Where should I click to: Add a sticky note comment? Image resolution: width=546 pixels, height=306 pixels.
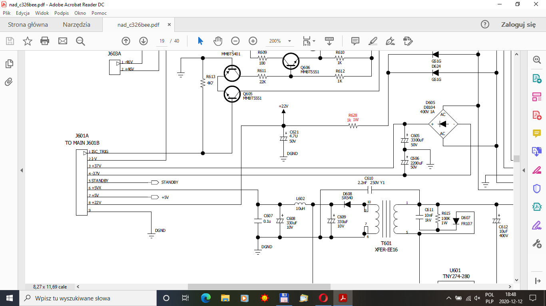355,41
